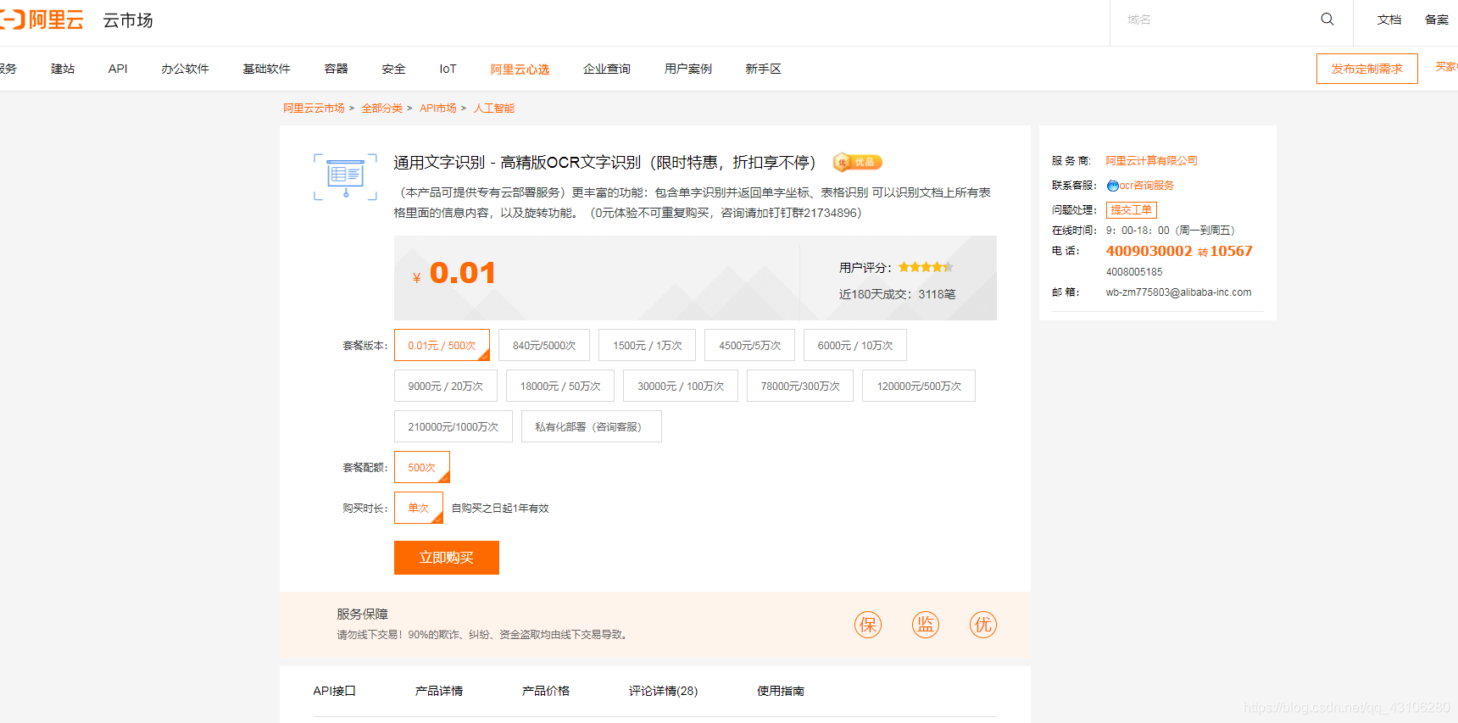Click the ocr咨询服务 chat icon
1458x723 pixels.
coord(1112,186)
